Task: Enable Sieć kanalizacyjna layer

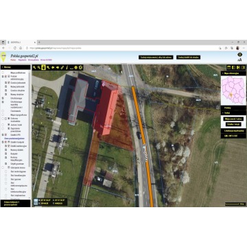Action: coord(6,176)
